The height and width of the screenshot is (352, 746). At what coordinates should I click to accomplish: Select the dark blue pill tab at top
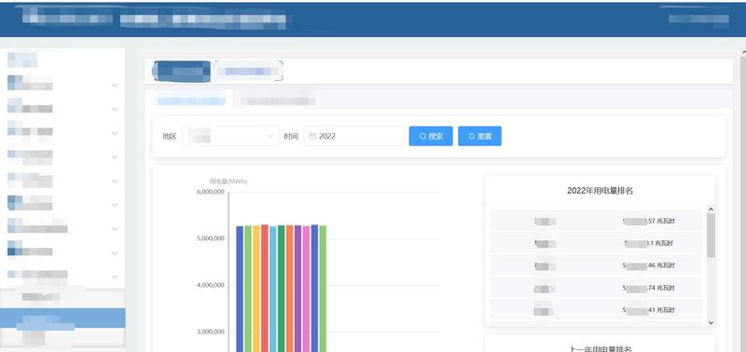coord(181,72)
